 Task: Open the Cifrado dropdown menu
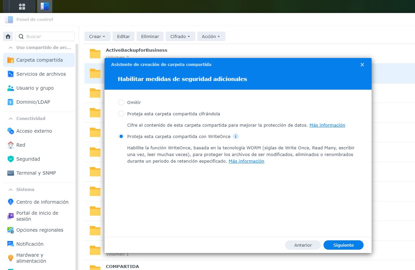(x=180, y=36)
